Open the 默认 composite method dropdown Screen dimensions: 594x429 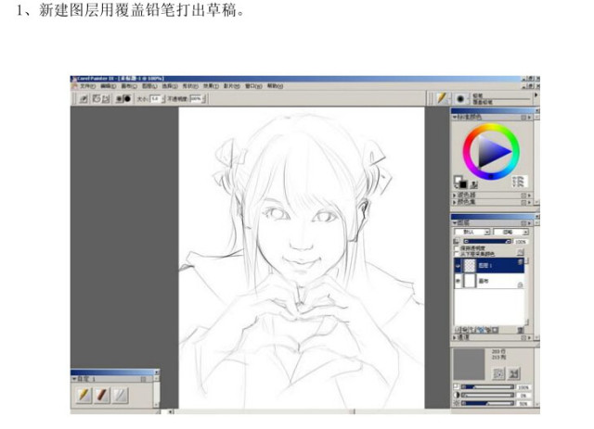(472, 232)
